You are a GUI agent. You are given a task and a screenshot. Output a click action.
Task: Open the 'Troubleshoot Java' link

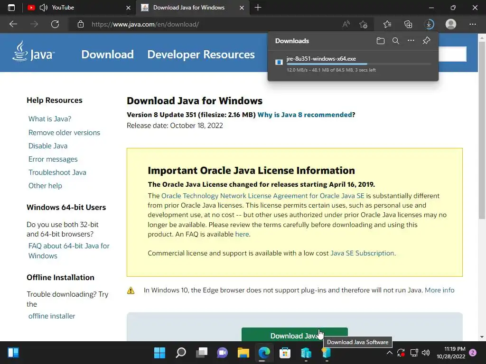pos(57,173)
